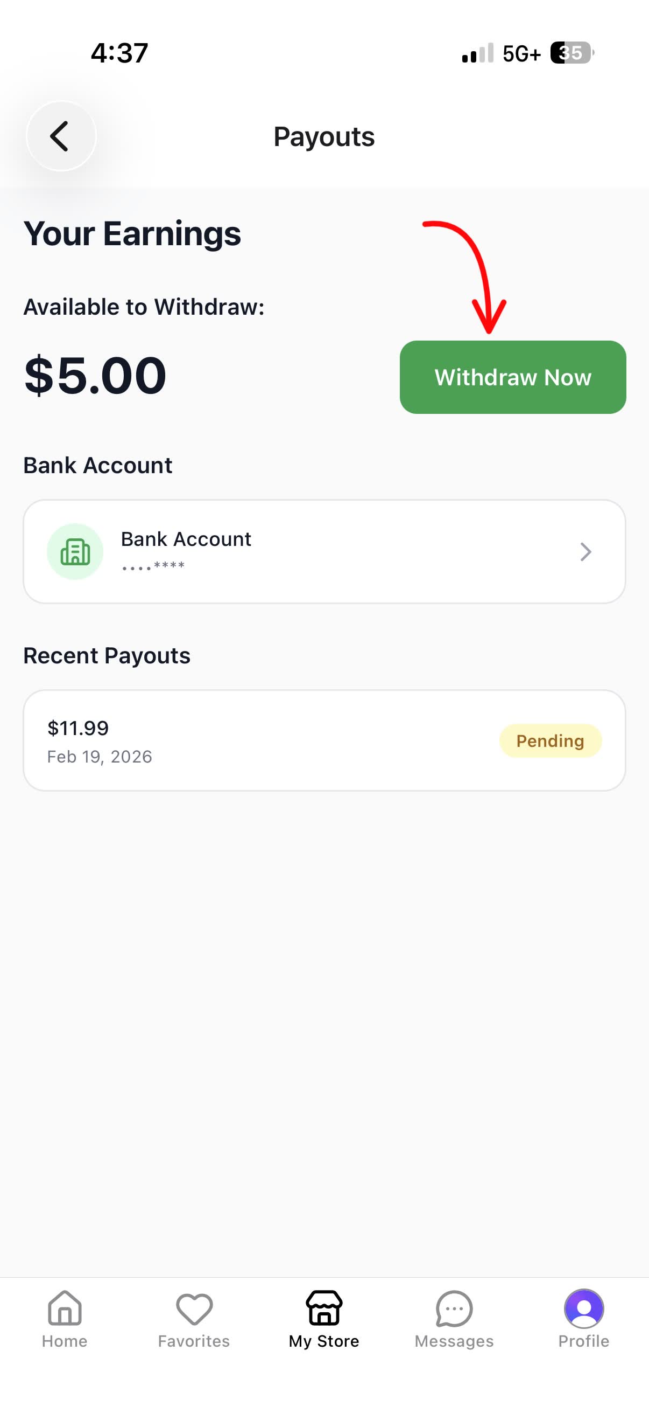Tap Withdraw Now to cash out
The image size is (649, 1413).
pos(513,377)
